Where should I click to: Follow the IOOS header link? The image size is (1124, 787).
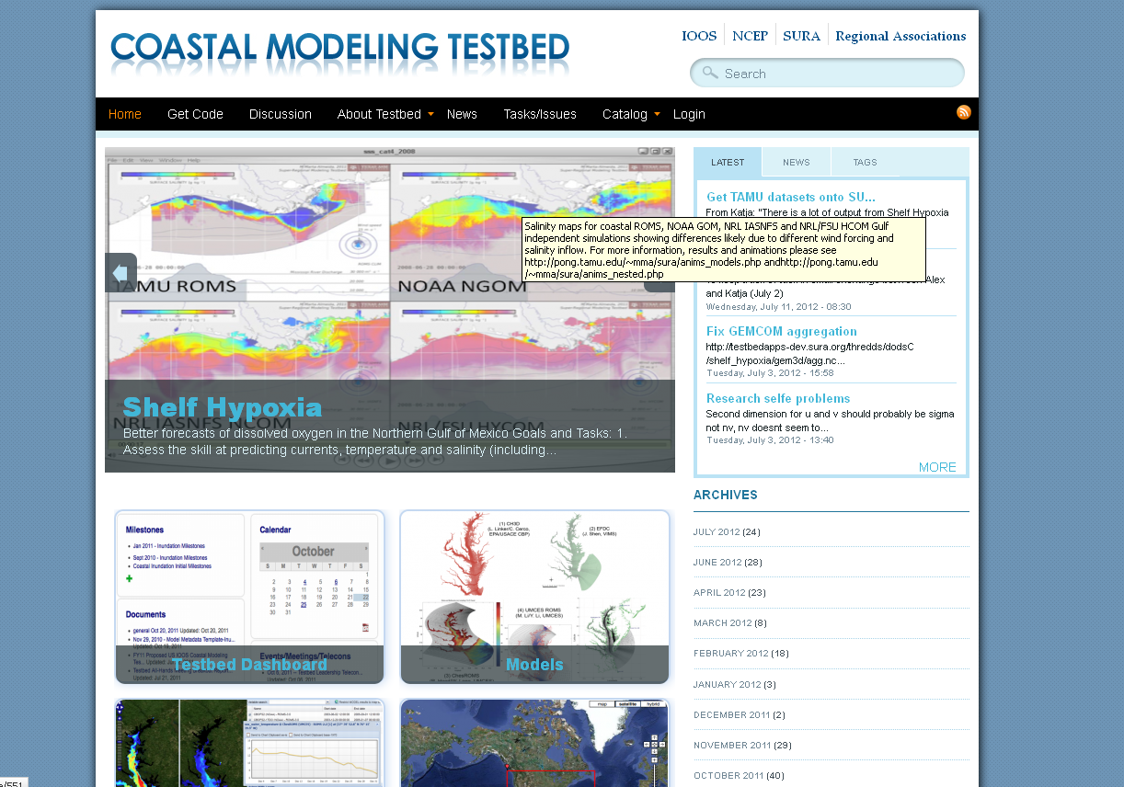(x=699, y=37)
